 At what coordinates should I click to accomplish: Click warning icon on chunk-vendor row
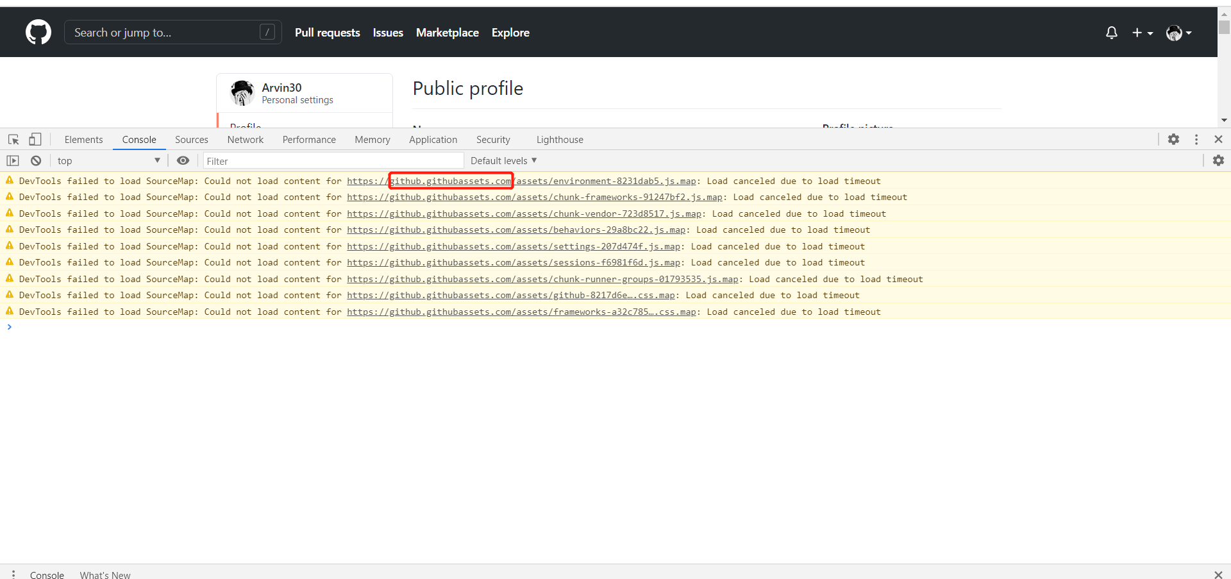tap(10, 213)
